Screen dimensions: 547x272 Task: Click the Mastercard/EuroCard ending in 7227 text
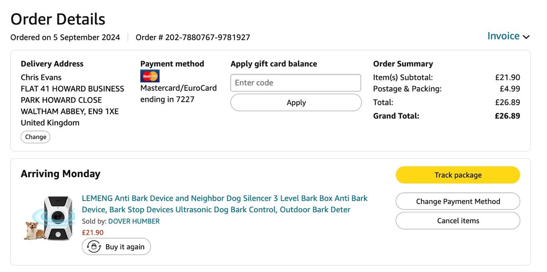click(178, 94)
